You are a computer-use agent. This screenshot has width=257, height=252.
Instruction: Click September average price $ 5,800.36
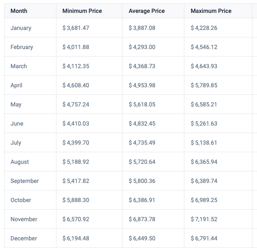pos(142,181)
